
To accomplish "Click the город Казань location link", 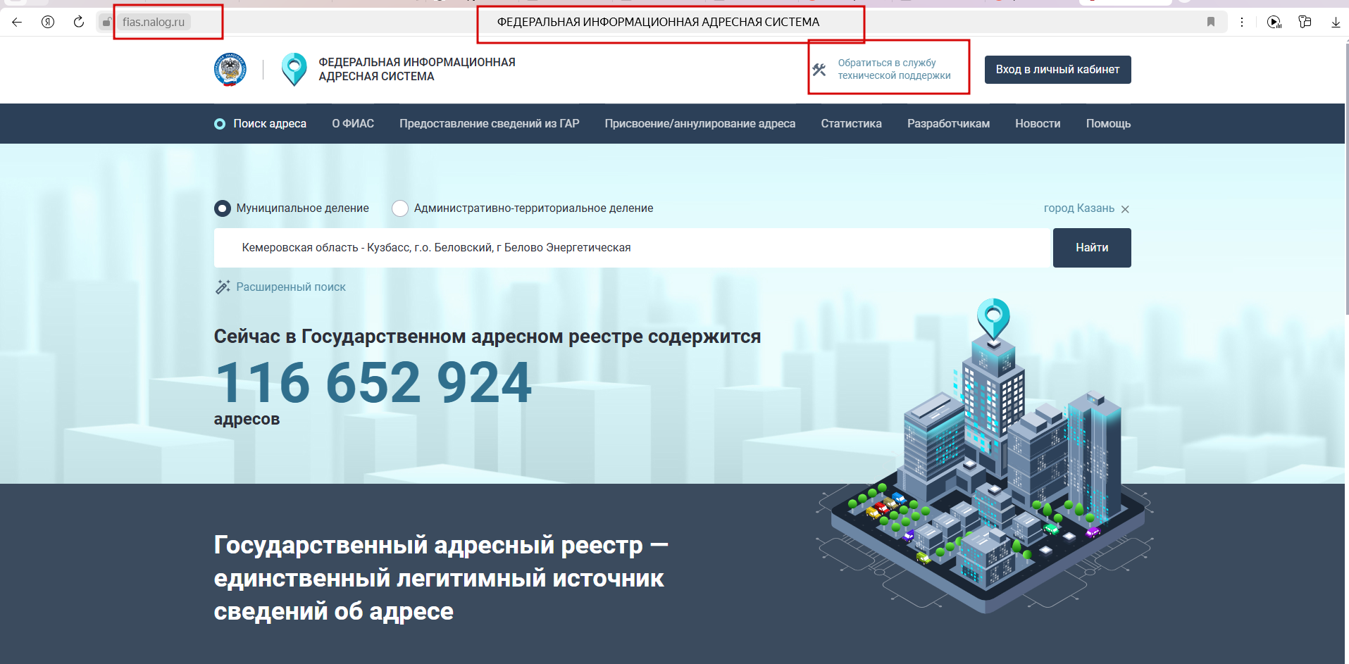I will 1078,208.
